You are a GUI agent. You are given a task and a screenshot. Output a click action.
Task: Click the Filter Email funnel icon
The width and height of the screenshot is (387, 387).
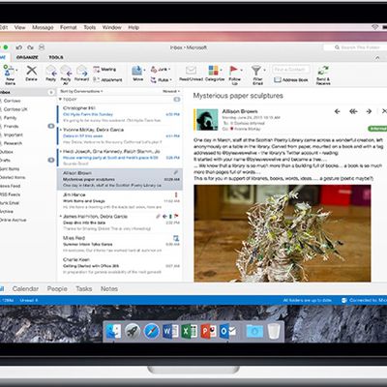[x=256, y=71]
